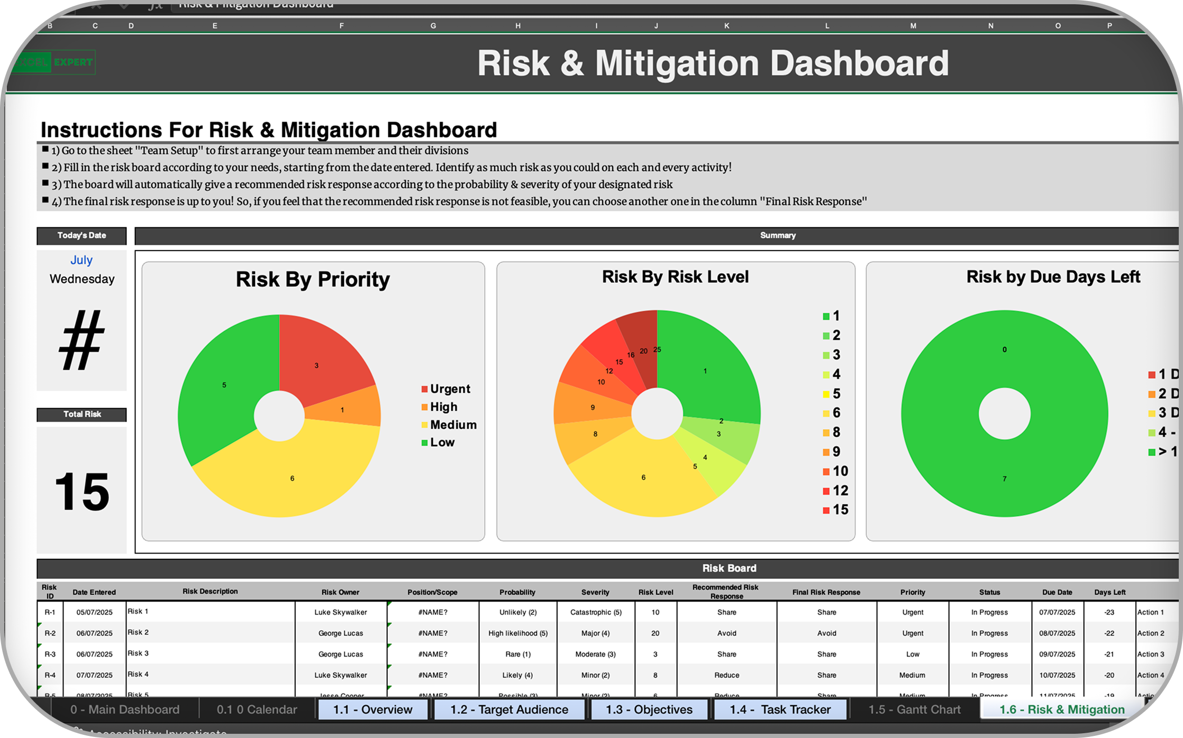1183x738 pixels.
Task: Open the 1.1 - Overview sheet tab
Action: click(x=372, y=709)
